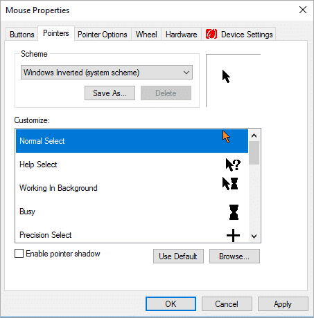Screen dimensions: 314x318
Task: Select the Help Select row
Action: tap(132, 165)
